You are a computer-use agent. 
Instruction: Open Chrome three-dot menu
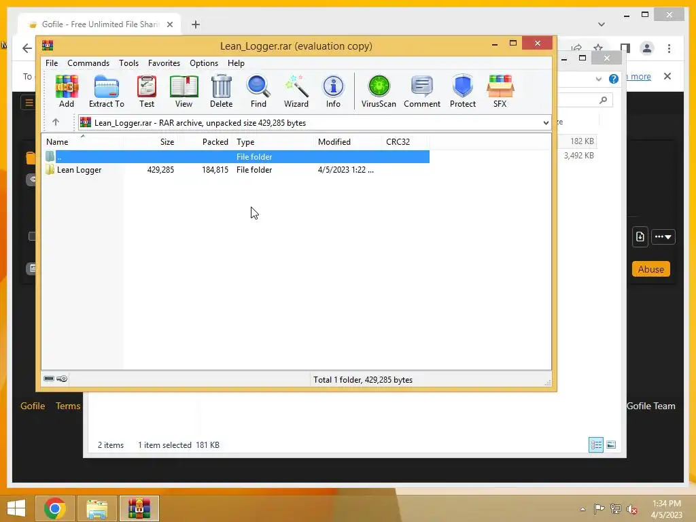[x=669, y=48]
